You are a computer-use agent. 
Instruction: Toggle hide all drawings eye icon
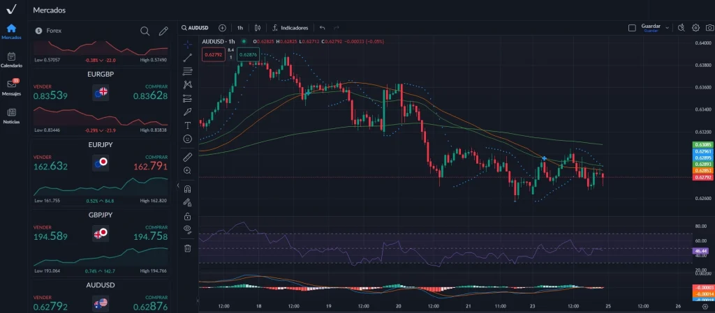(187, 229)
